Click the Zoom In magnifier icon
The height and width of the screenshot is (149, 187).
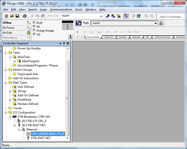(x=146, y=16)
